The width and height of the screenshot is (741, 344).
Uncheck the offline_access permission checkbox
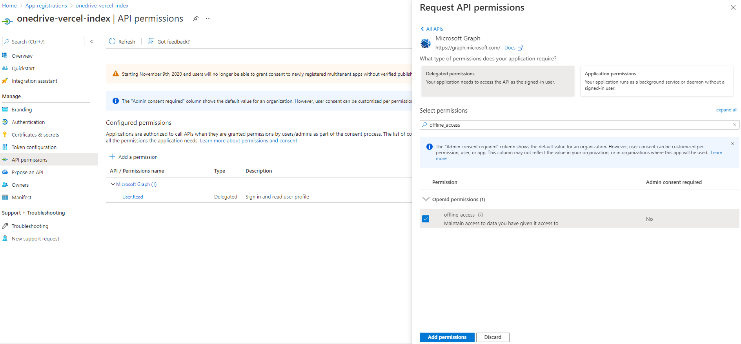tap(426, 219)
